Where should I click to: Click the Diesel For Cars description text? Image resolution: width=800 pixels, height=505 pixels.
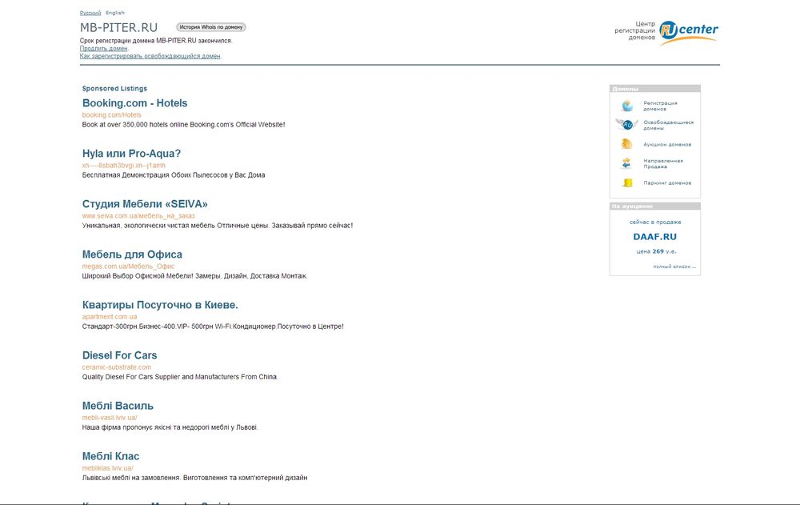(180, 377)
